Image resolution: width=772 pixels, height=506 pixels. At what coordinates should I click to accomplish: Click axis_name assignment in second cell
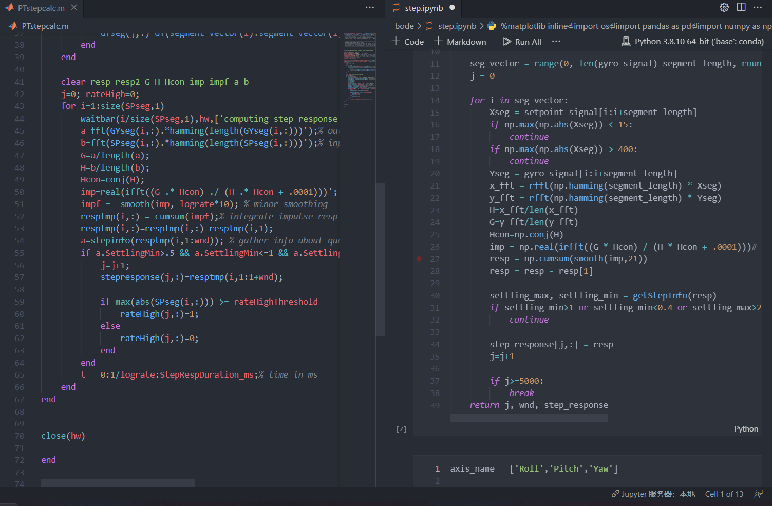[x=534, y=468]
